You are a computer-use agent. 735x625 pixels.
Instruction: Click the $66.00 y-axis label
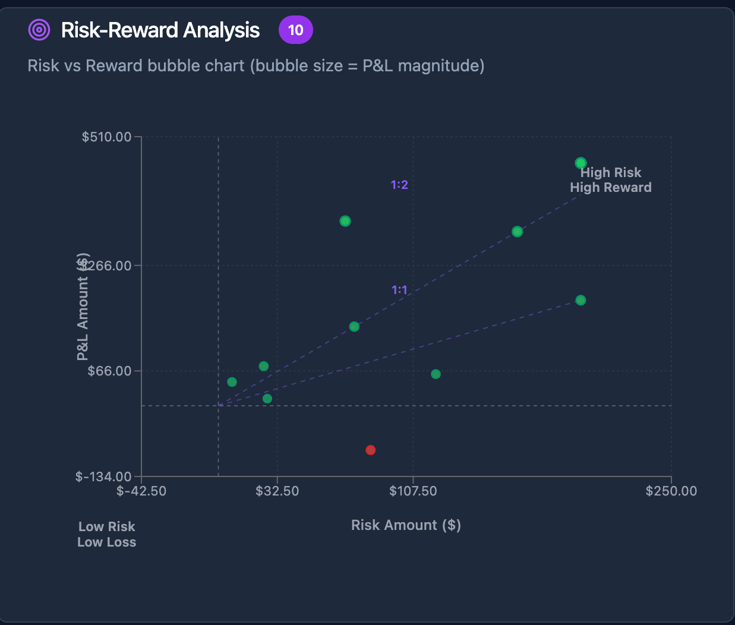click(x=111, y=371)
